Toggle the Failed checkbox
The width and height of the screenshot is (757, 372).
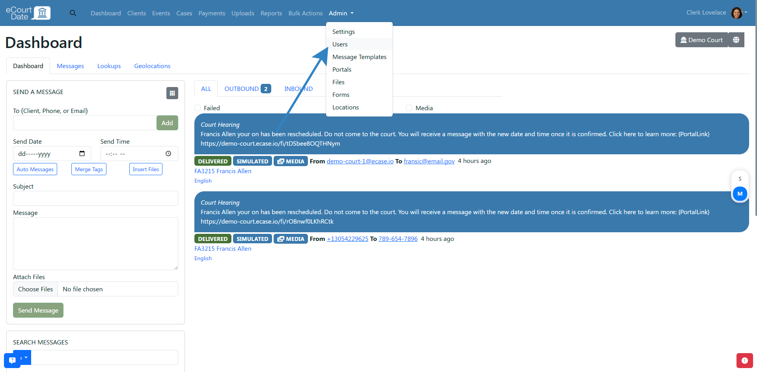point(198,108)
